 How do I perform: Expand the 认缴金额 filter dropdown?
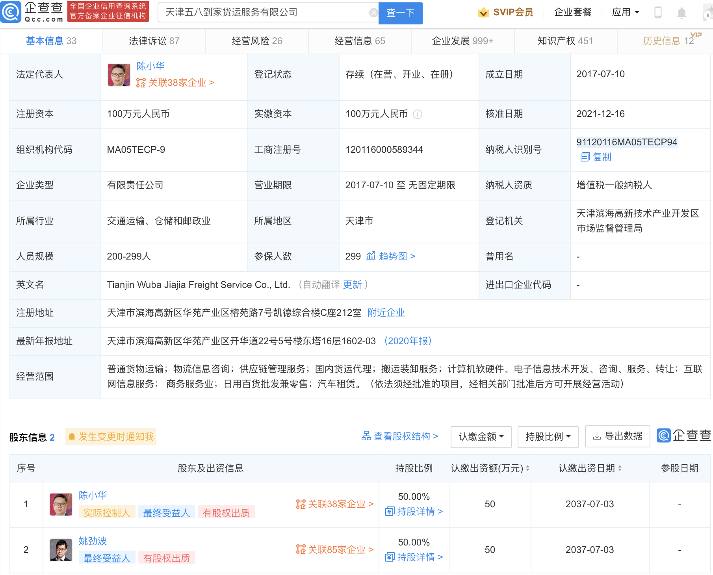(481, 437)
